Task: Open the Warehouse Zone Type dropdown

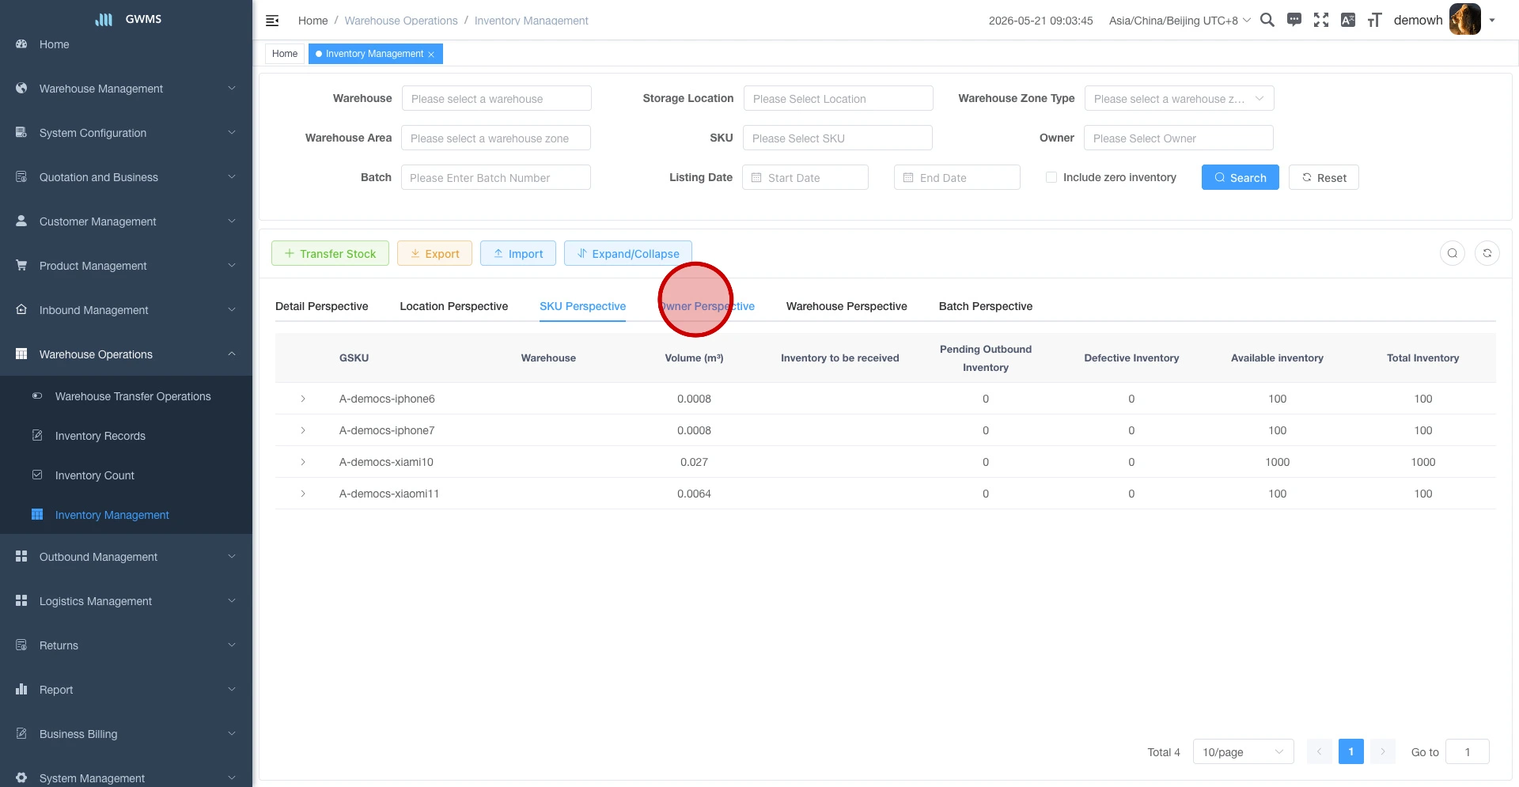Action: (x=1179, y=98)
